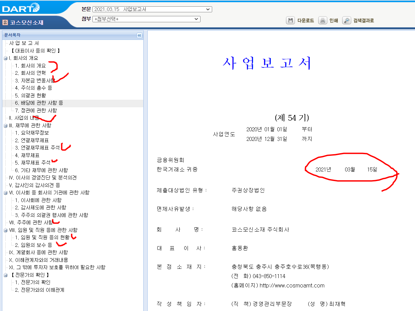The width and height of the screenshot is (415, 311).
Task: Collapse the 【 전문가의 확인 】 tree node
Action: (x=5, y=275)
